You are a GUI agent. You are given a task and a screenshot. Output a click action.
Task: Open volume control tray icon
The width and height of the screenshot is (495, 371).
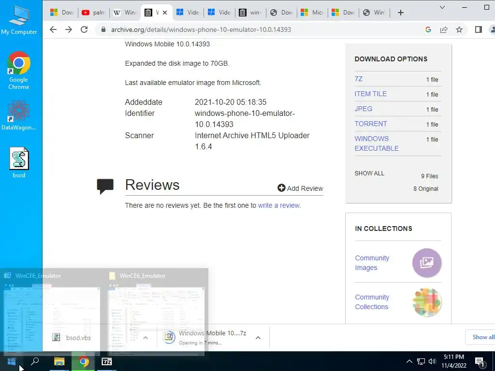coord(432,361)
